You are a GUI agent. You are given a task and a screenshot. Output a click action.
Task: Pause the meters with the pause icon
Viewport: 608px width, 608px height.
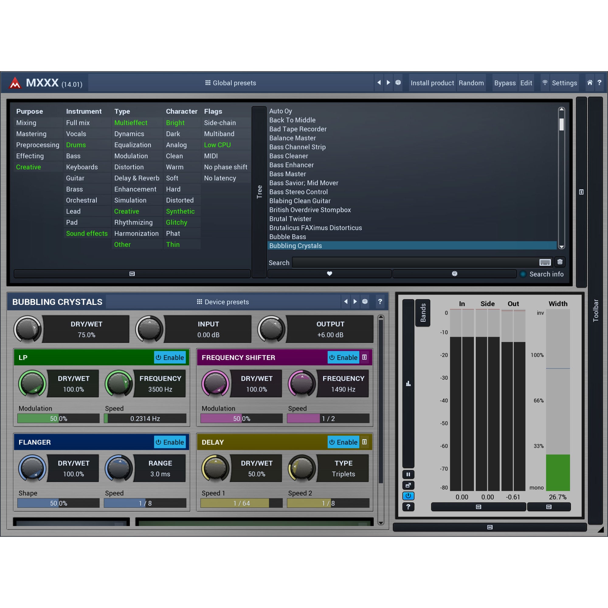tap(408, 474)
